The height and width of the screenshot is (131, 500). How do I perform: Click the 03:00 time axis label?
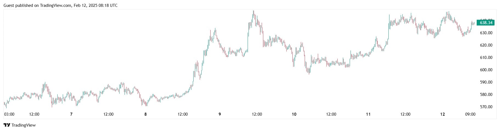pos(9,114)
